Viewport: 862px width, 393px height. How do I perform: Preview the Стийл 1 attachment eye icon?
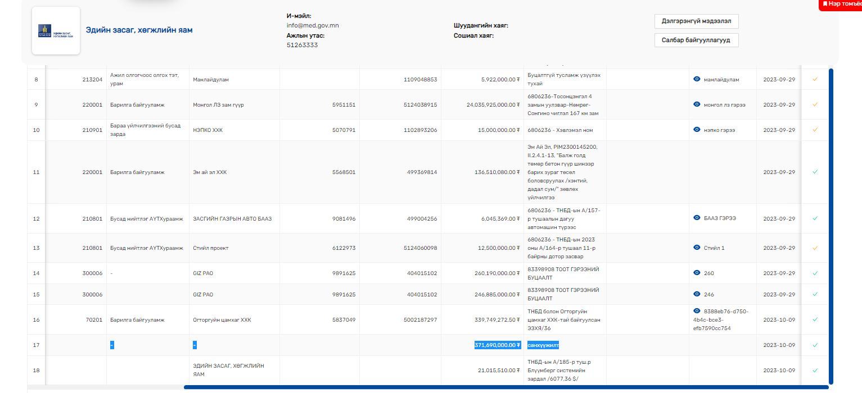[697, 248]
